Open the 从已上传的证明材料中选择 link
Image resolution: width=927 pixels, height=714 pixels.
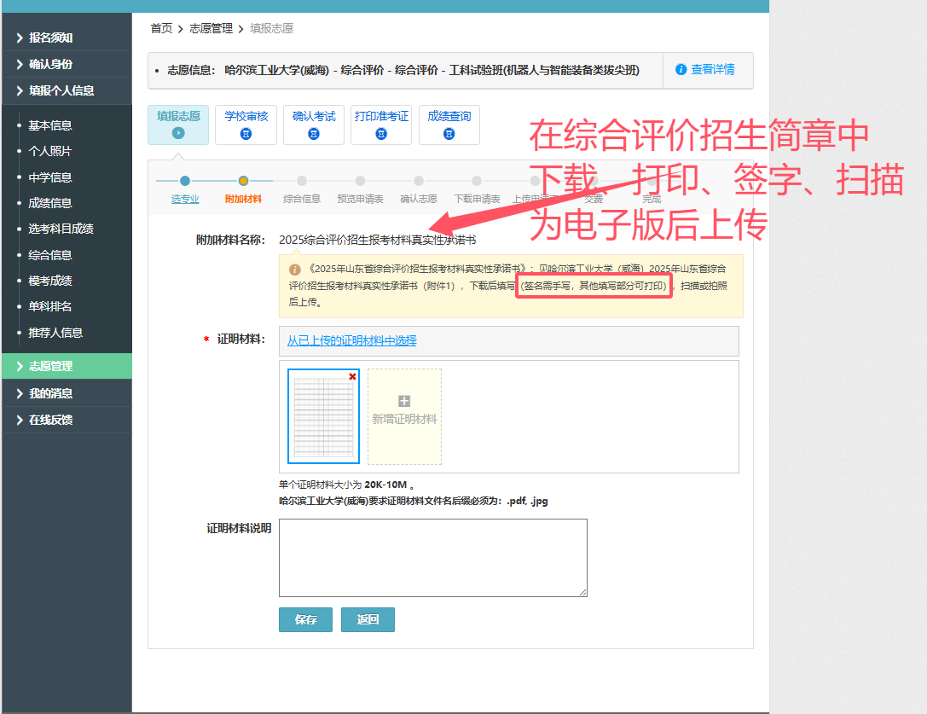[351, 340]
